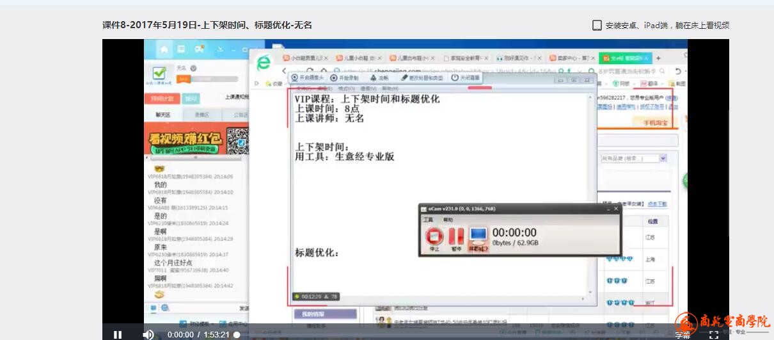Image resolution: width=774 pixels, height=340 pixels.
Task: Open a new browser tab with plus
Action: pos(658,58)
